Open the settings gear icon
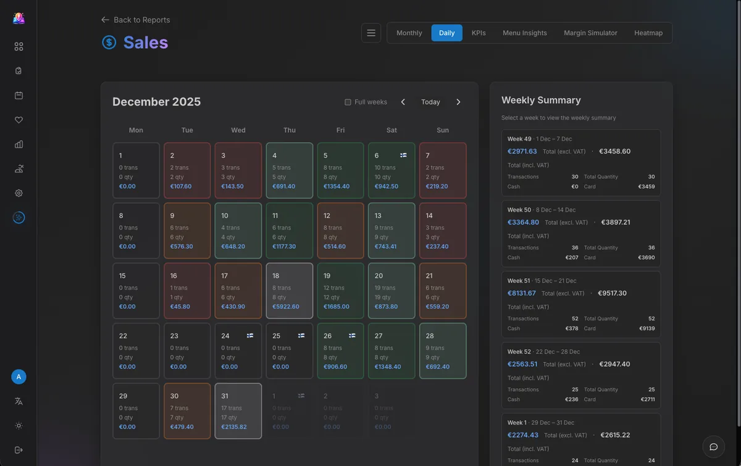741x466 pixels. pos(19,193)
